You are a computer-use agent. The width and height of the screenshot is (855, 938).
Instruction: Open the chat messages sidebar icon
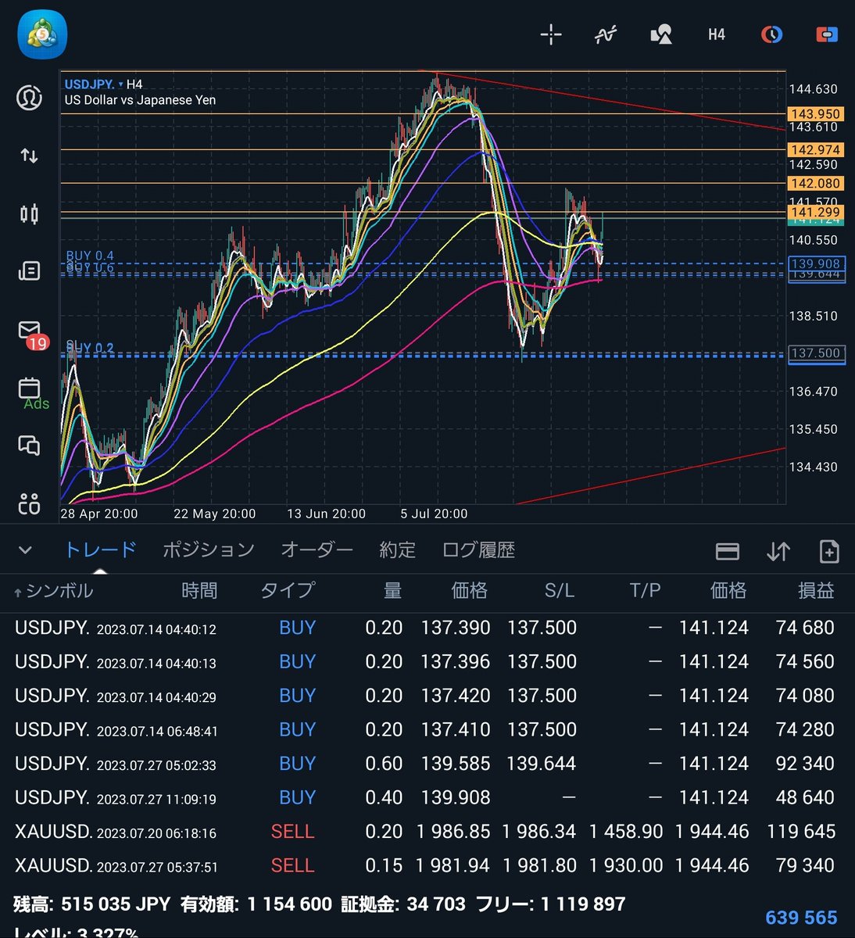[x=29, y=446]
